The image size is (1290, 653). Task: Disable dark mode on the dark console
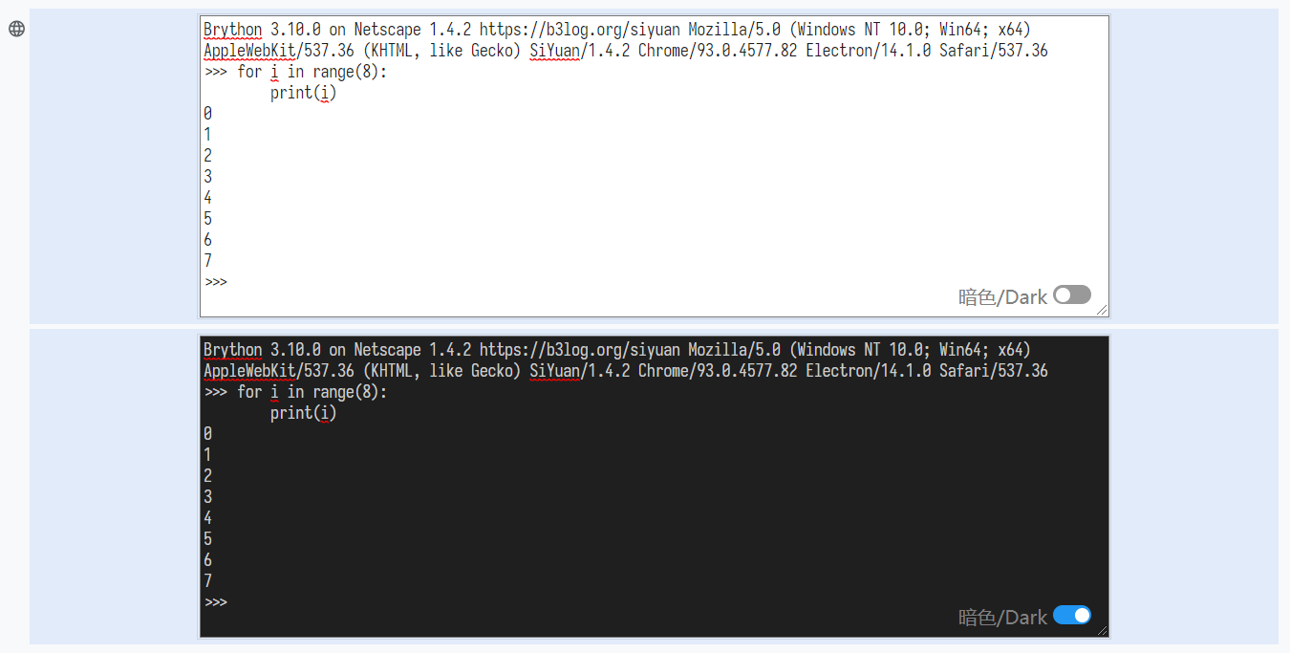tap(1072, 616)
